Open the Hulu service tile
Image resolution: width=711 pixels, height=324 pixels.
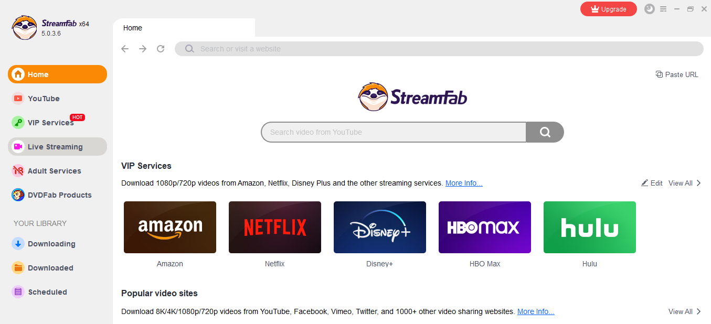click(x=590, y=227)
